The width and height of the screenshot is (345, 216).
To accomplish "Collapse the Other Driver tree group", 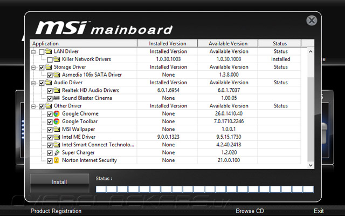I will pyautogui.click(x=33, y=106).
